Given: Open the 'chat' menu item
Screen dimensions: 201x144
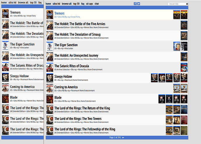Looking at the screenshot, I should pyautogui.click(x=97, y=4).
